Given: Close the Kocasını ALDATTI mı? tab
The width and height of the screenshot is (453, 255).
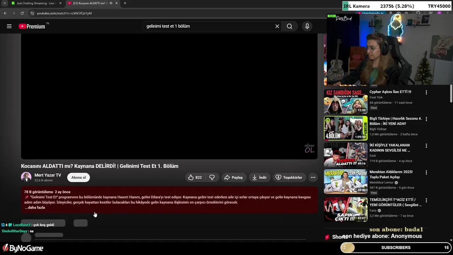Looking at the screenshot, I should point(116,3).
